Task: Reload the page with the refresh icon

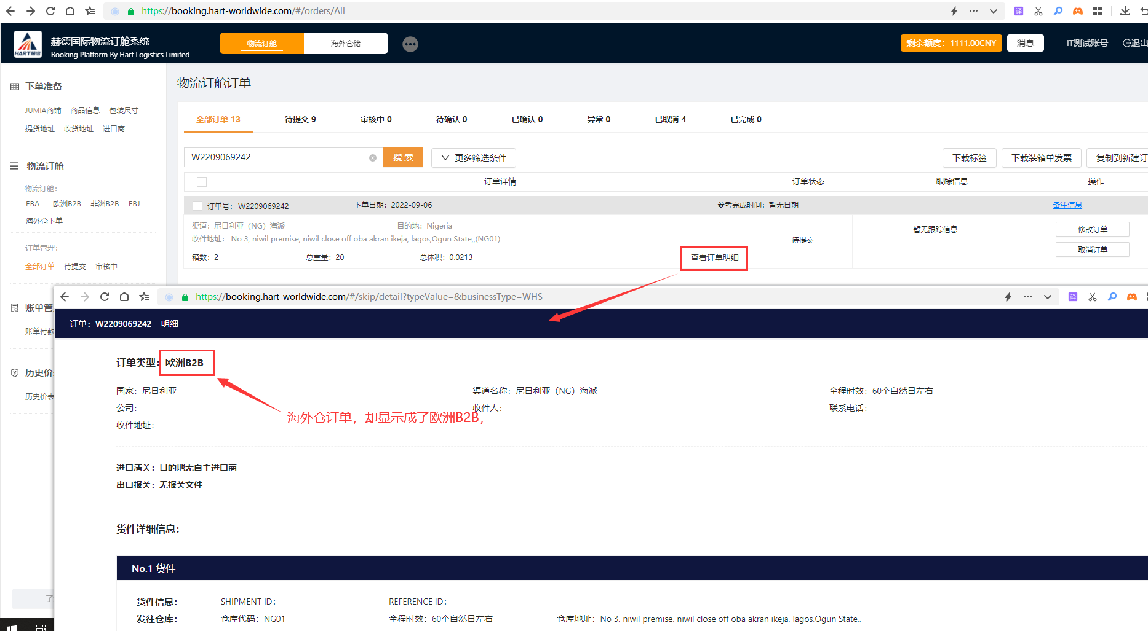Action: pyautogui.click(x=50, y=11)
